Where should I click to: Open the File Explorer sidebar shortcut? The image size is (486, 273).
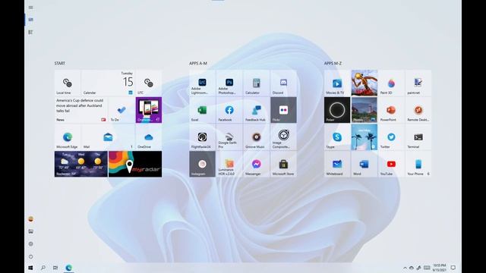30,231
